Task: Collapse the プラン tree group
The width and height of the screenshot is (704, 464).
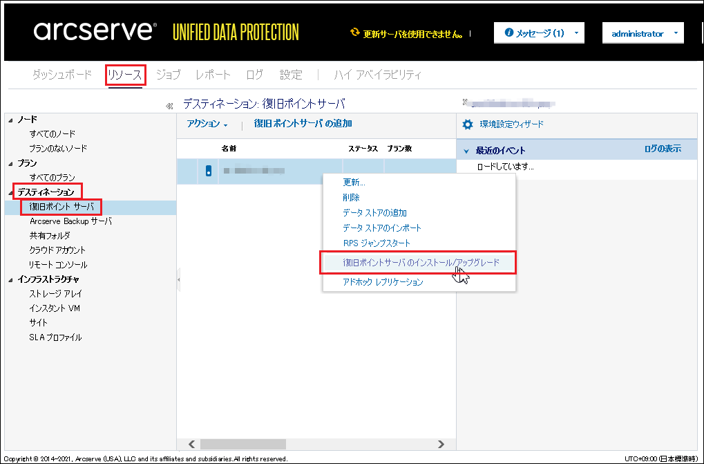Action: pyautogui.click(x=11, y=163)
